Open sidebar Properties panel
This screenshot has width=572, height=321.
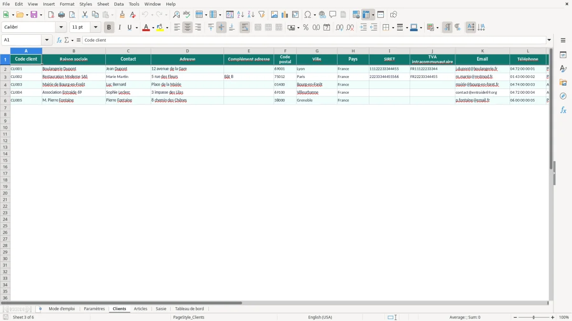[x=563, y=55]
